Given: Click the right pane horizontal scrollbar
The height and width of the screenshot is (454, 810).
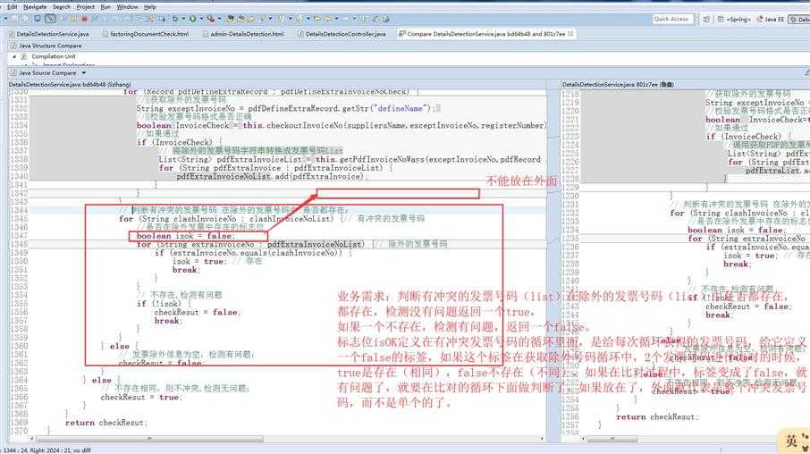Looking at the screenshot, I should coord(612,439).
